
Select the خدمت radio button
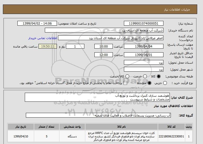click(x=145, y=76)
